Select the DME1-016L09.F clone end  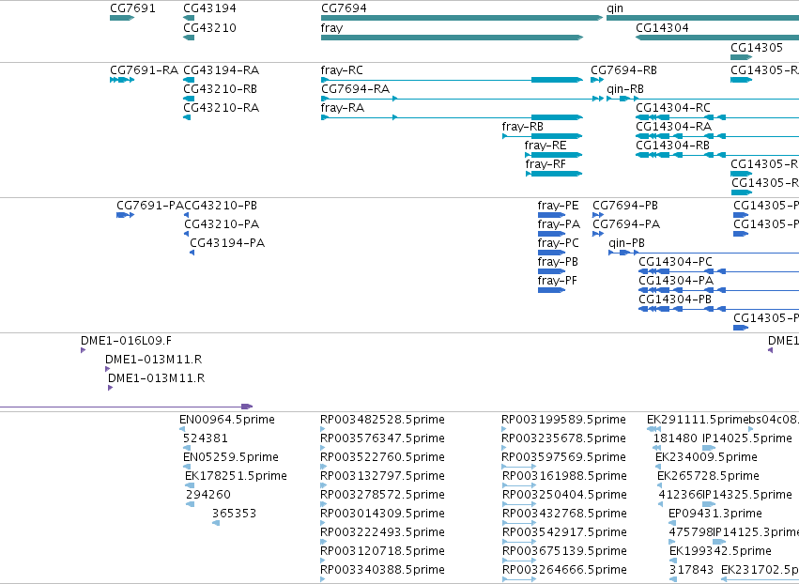click(83, 350)
